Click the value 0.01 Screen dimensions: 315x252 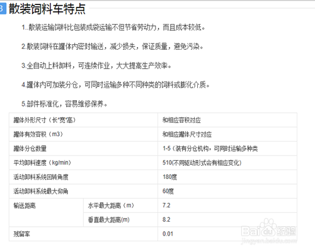[x=168, y=234]
